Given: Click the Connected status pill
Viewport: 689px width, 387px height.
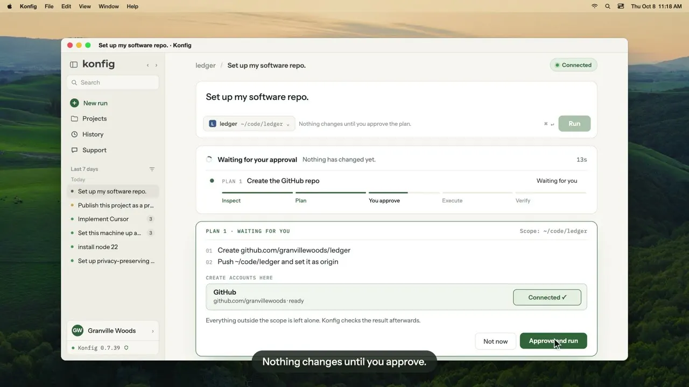Looking at the screenshot, I should coord(573,65).
